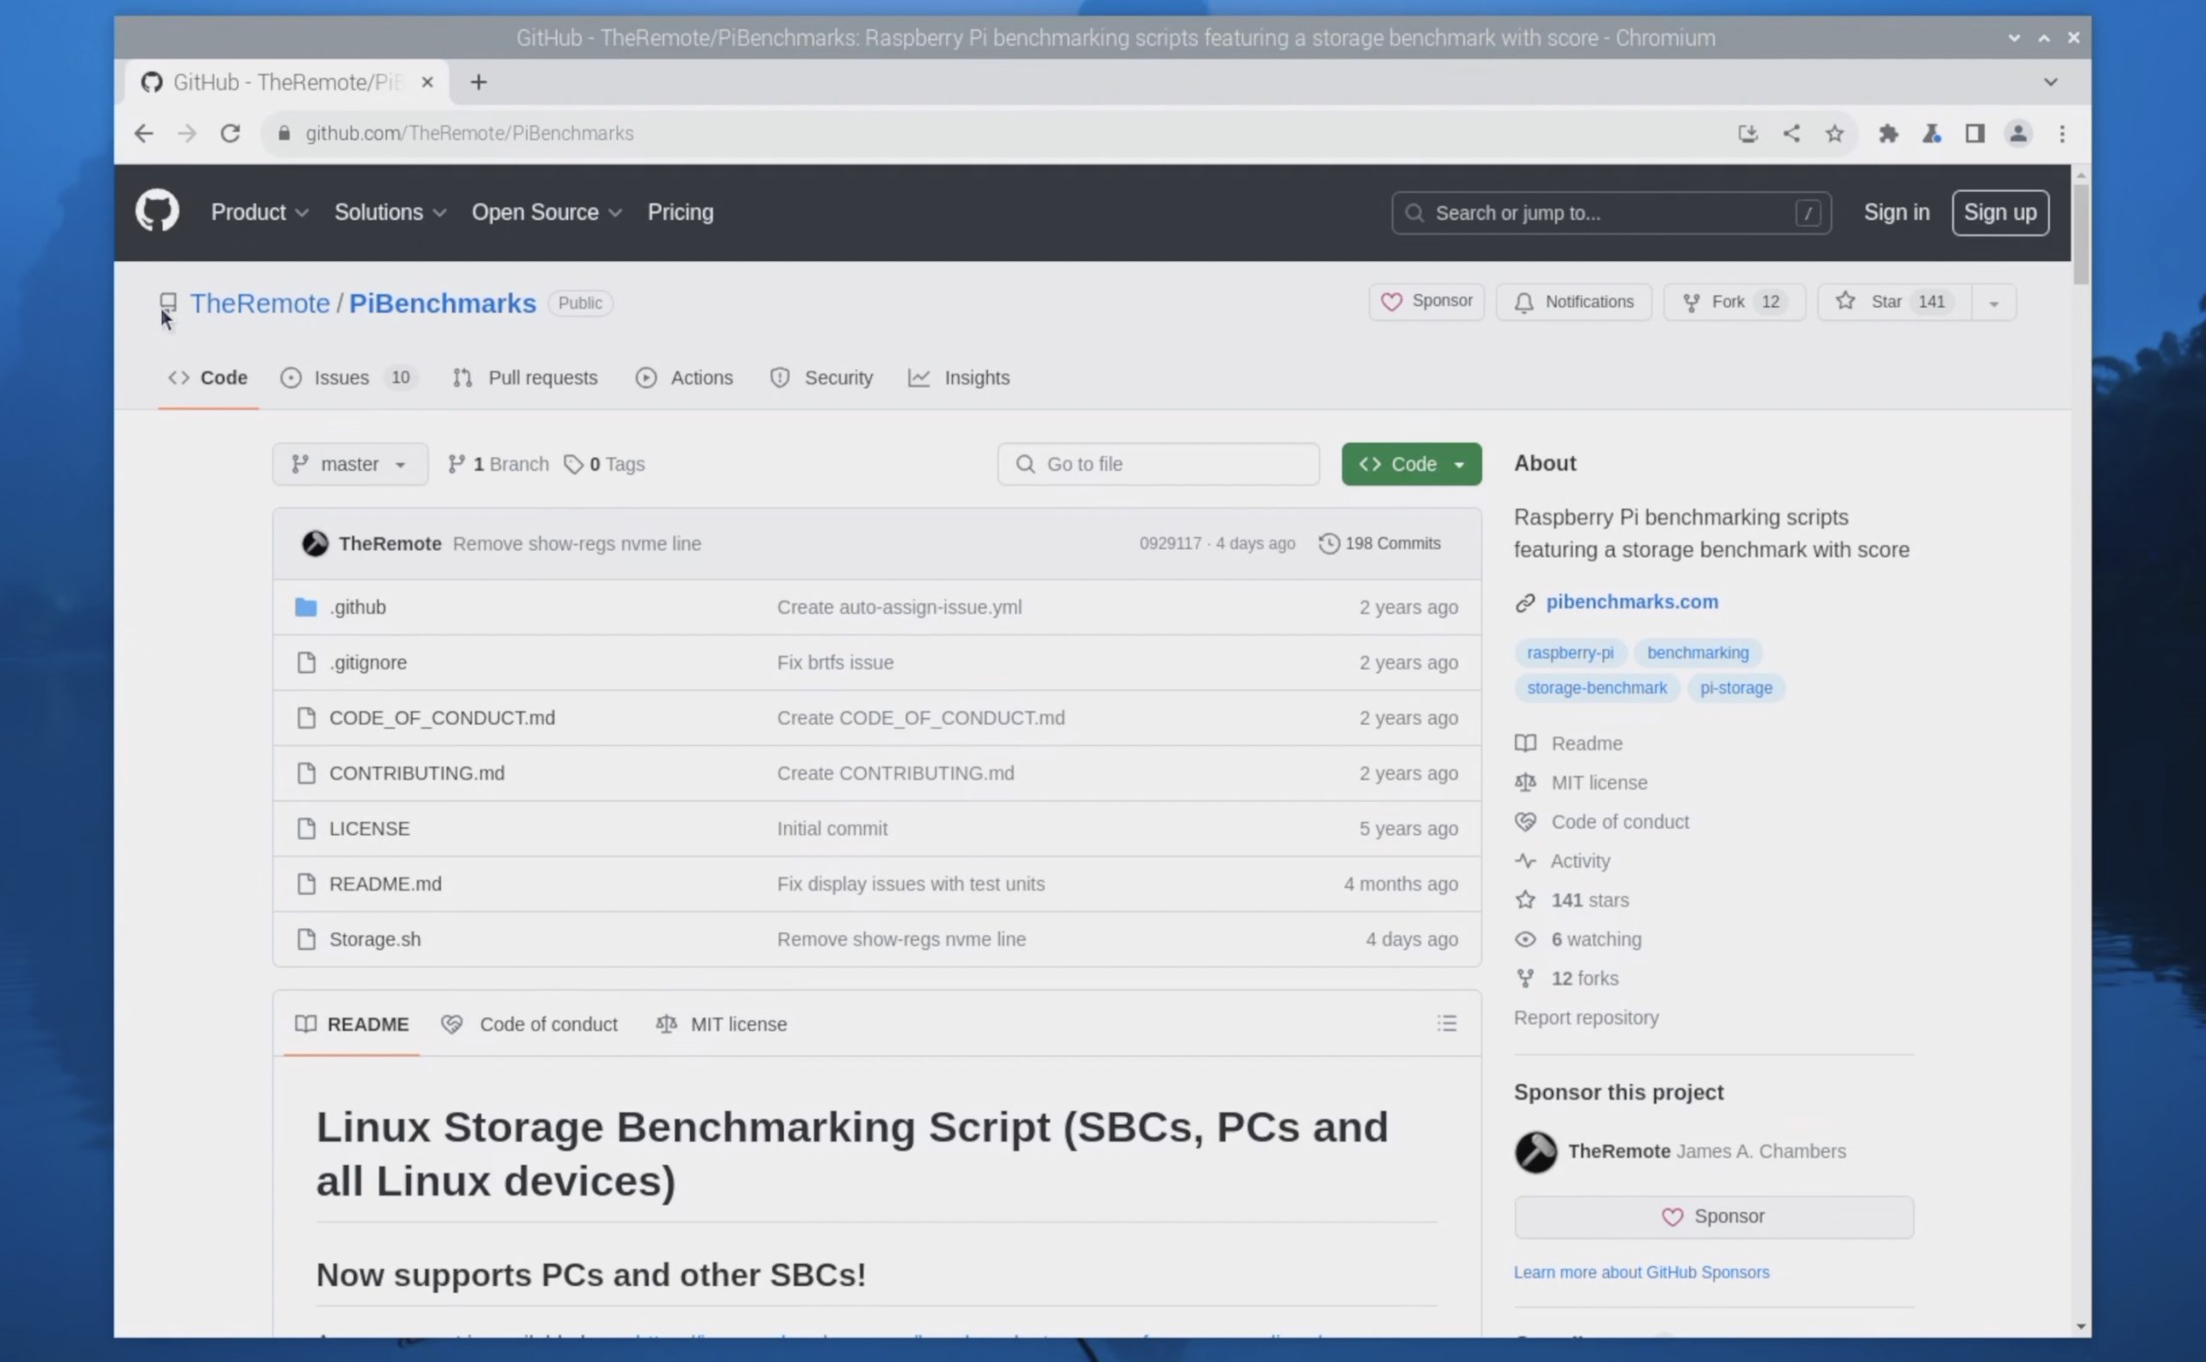Expand the Product navigation menu
2206x1362 pixels.
coord(259,213)
